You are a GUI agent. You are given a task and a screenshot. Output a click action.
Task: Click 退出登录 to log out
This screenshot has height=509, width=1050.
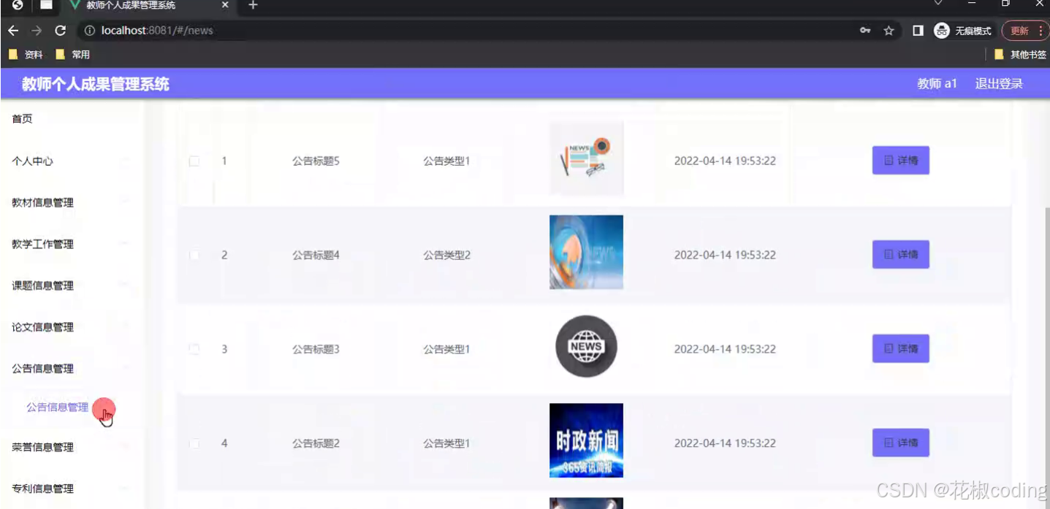tap(998, 83)
